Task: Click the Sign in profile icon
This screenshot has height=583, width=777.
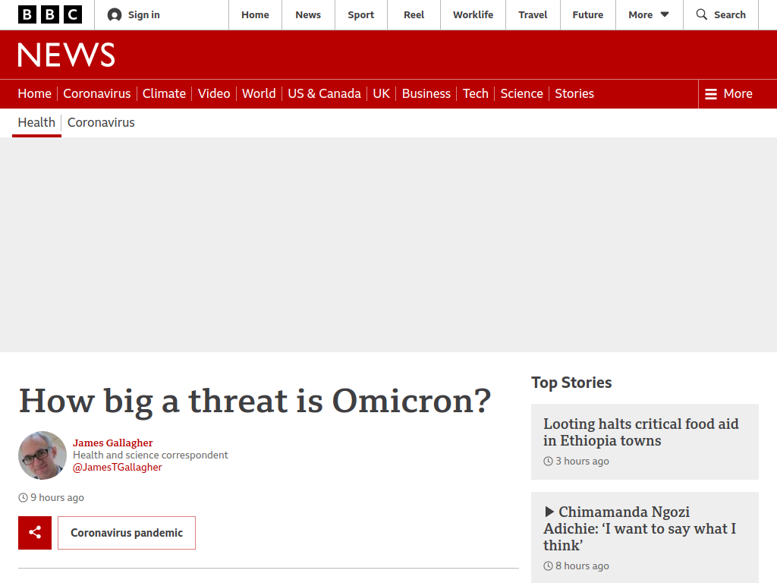Action: point(115,15)
